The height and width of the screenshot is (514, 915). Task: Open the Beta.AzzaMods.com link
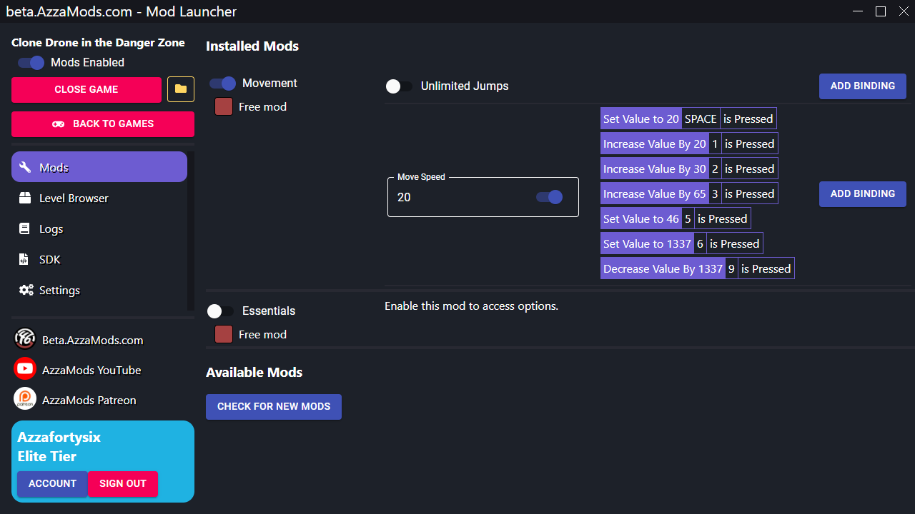[x=92, y=340]
